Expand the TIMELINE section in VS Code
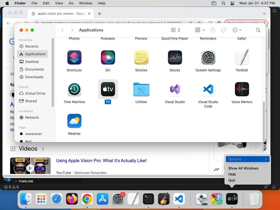 (x=24, y=181)
